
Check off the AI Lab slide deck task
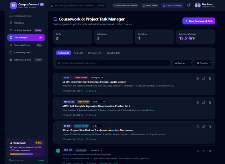click(58, 127)
